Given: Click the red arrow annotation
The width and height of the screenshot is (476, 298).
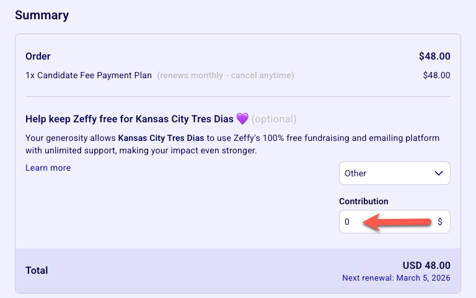Looking at the screenshot, I should (x=397, y=222).
